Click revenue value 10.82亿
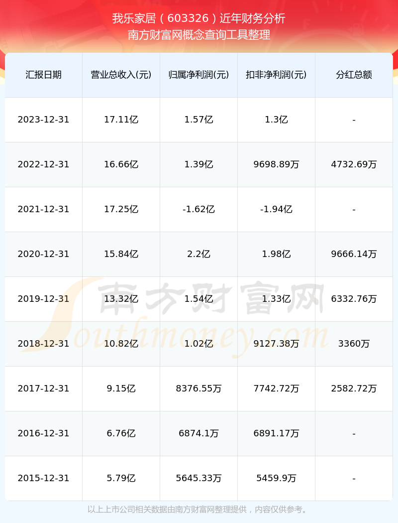Image resolution: width=398 pixels, height=523 pixels. tap(121, 344)
